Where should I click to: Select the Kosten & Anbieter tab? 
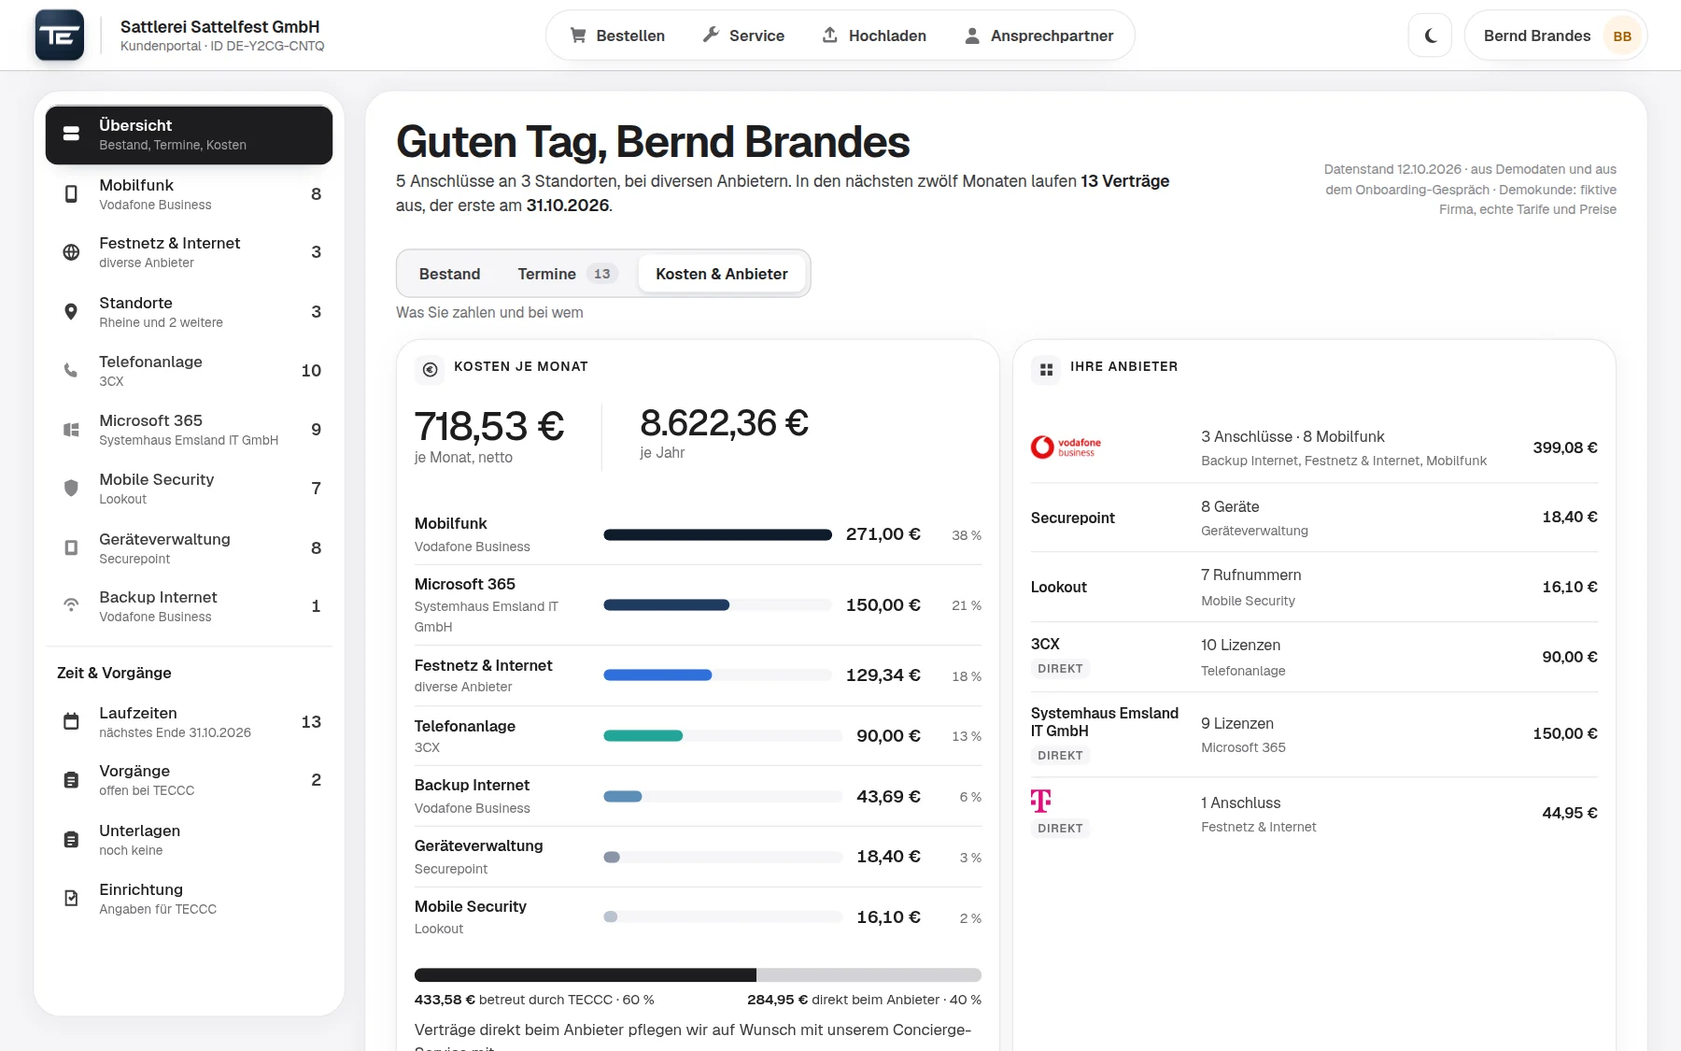pos(722,274)
